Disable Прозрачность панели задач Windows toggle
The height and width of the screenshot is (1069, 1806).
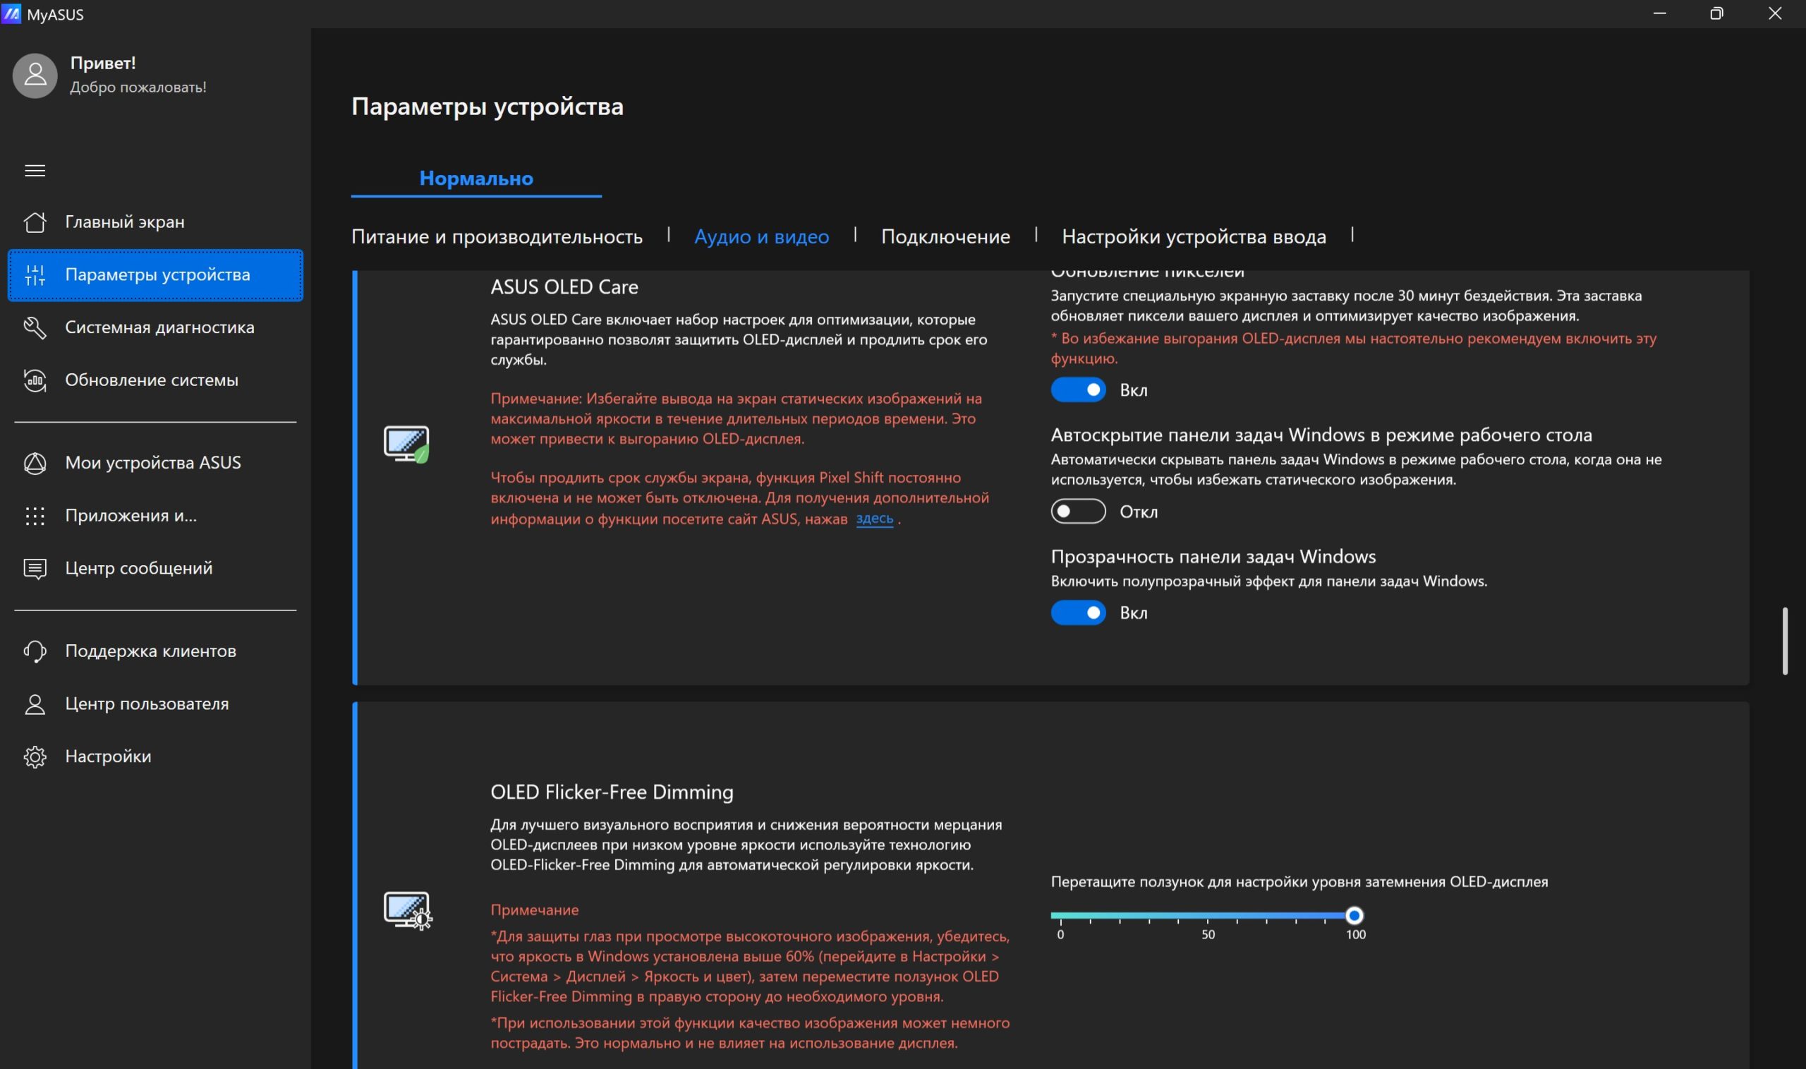tap(1078, 612)
